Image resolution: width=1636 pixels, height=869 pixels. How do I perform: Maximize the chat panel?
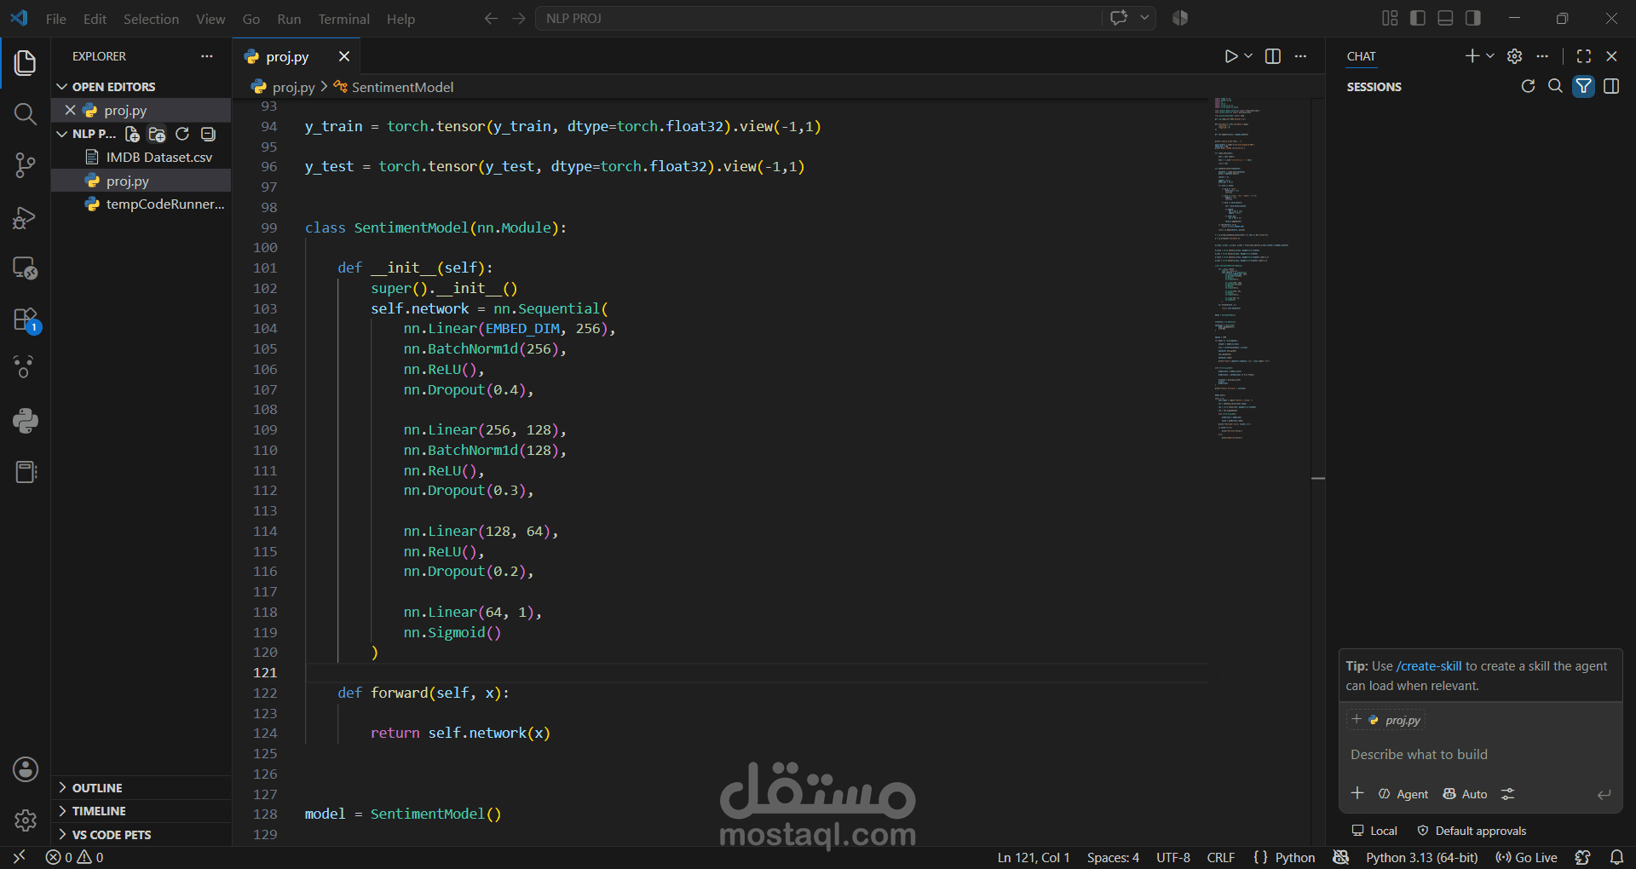[1584, 56]
